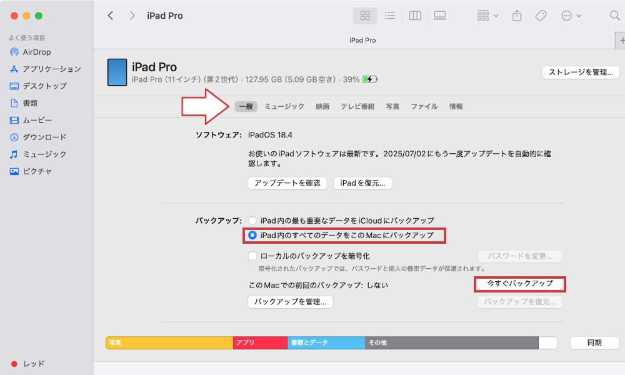Image resolution: width=625 pixels, height=375 pixels.
Task: Click the disabled パスワードを変更 button
Action: 520,256
